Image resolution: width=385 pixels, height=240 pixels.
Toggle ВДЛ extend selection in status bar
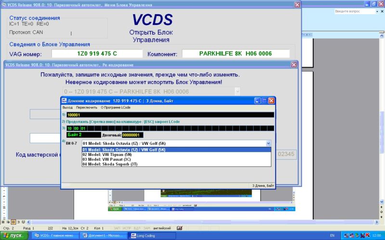(x=137, y=228)
